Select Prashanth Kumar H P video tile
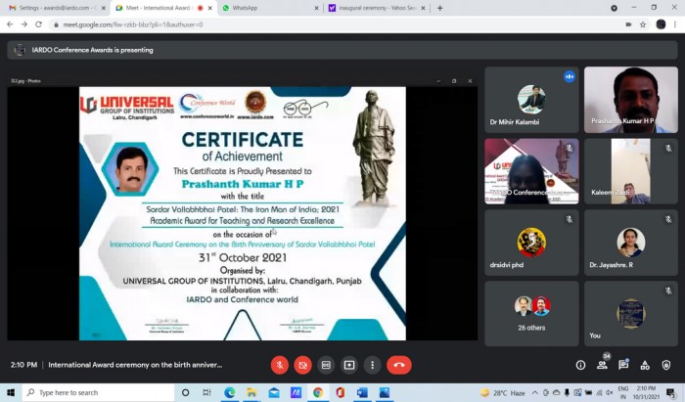This screenshot has height=402, width=685. click(x=631, y=100)
